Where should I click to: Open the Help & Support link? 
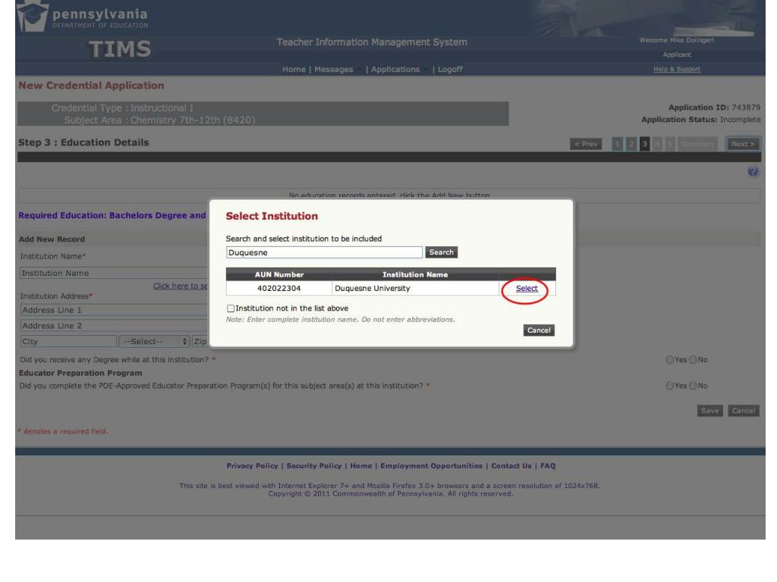[676, 69]
